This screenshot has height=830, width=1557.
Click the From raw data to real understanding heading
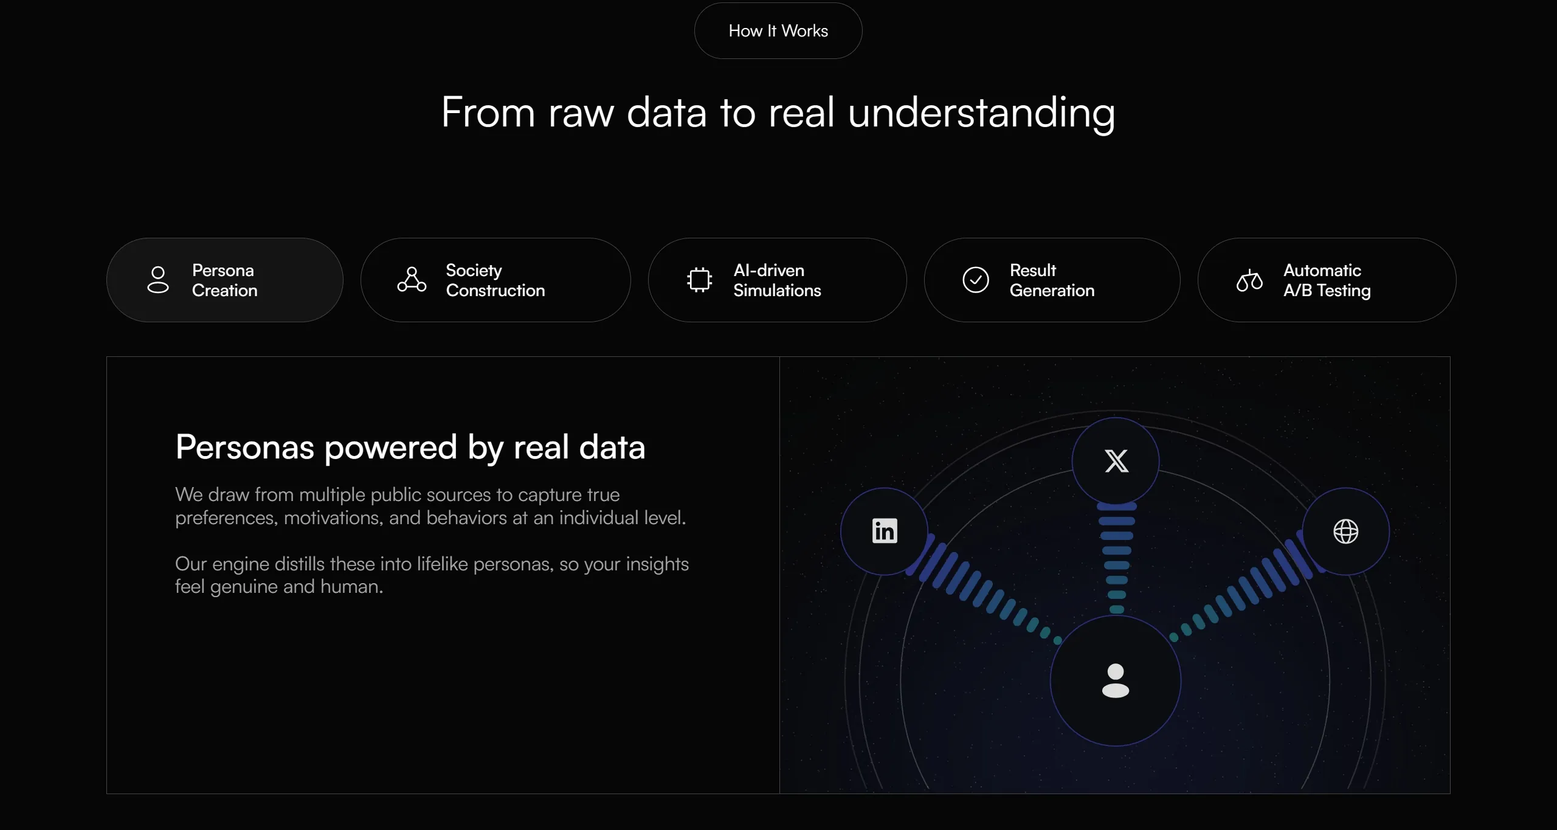(778, 112)
